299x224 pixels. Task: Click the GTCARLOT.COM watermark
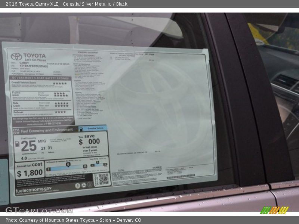39,210
